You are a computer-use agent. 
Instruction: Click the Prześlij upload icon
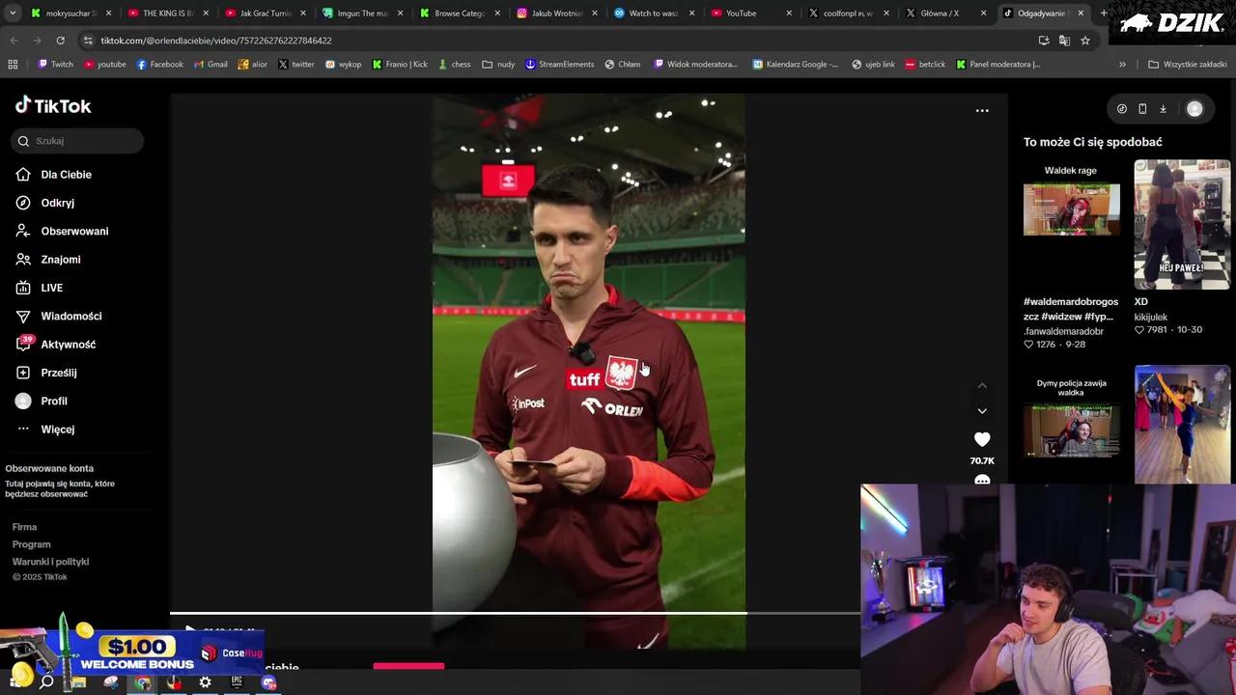click(23, 373)
